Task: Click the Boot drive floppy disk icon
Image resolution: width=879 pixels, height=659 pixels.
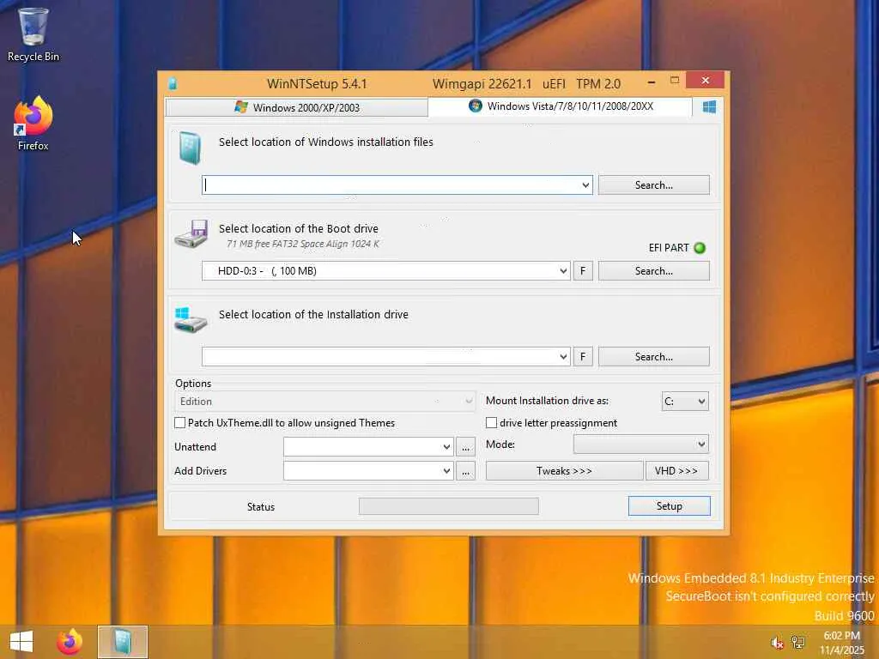Action: coord(191,233)
